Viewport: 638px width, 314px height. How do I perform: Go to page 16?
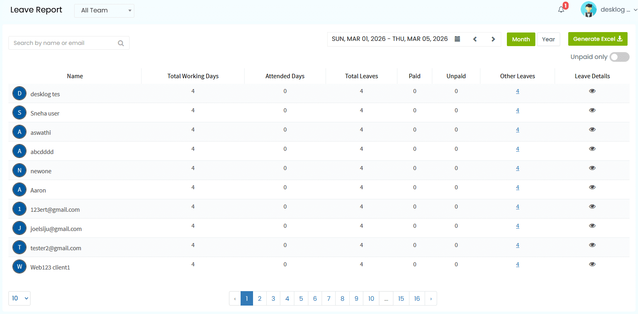coord(417,298)
